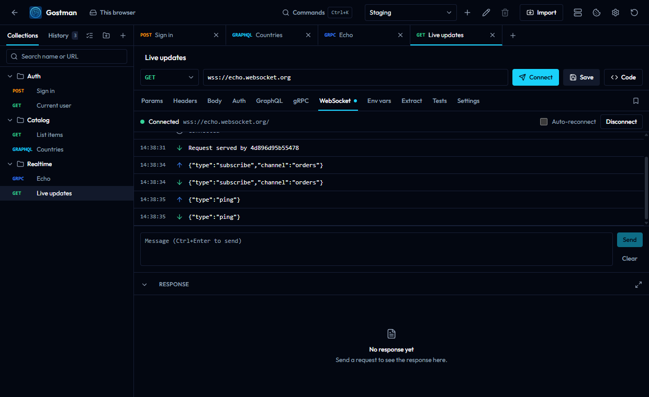Open the request Settings tab
Screen dimensions: 649x397
tap(468, 101)
